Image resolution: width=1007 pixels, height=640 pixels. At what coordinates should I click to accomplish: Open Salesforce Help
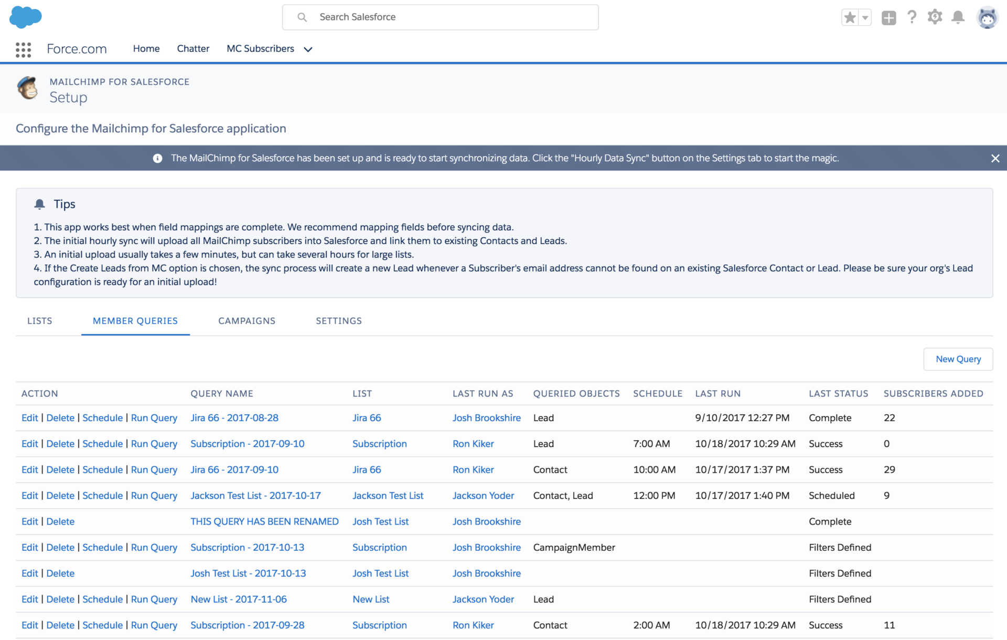(912, 17)
